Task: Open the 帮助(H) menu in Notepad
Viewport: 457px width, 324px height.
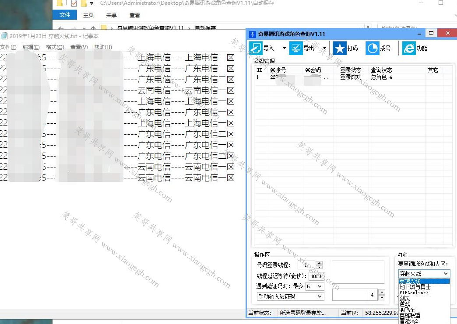Action: (x=103, y=47)
